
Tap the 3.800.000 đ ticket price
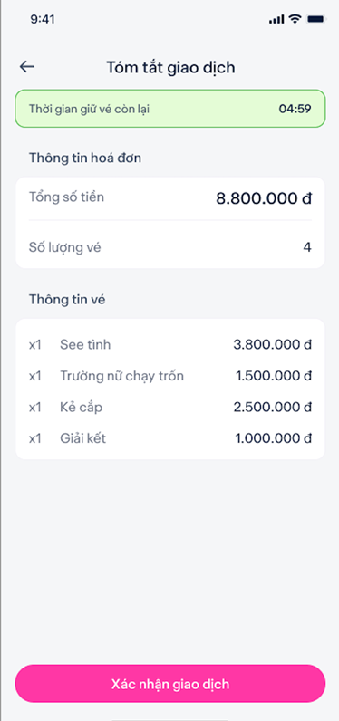(272, 344)
